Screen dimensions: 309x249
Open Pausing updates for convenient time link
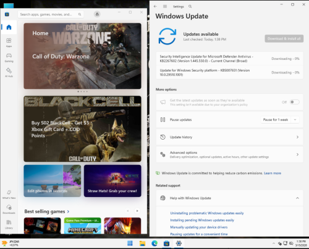199,234
